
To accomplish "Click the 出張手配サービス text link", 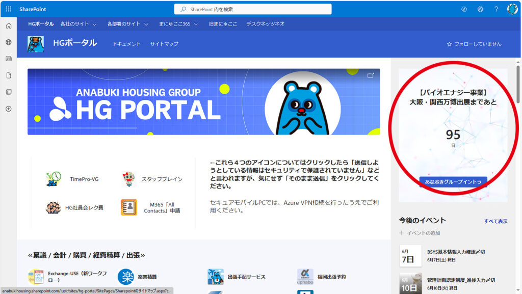I will click(x=247, y=277).
